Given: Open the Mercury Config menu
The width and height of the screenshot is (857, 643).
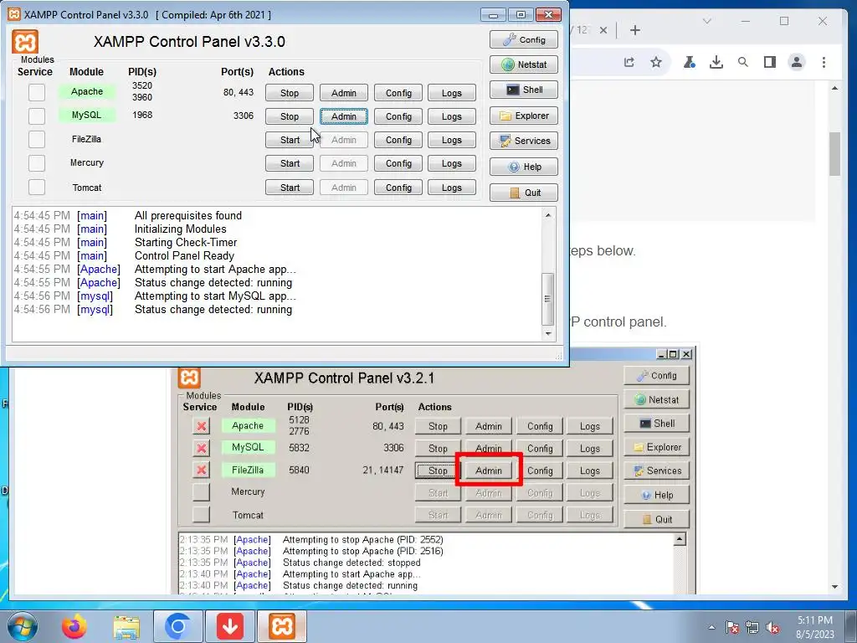Looking at the screenshot, I should point(398,163).
